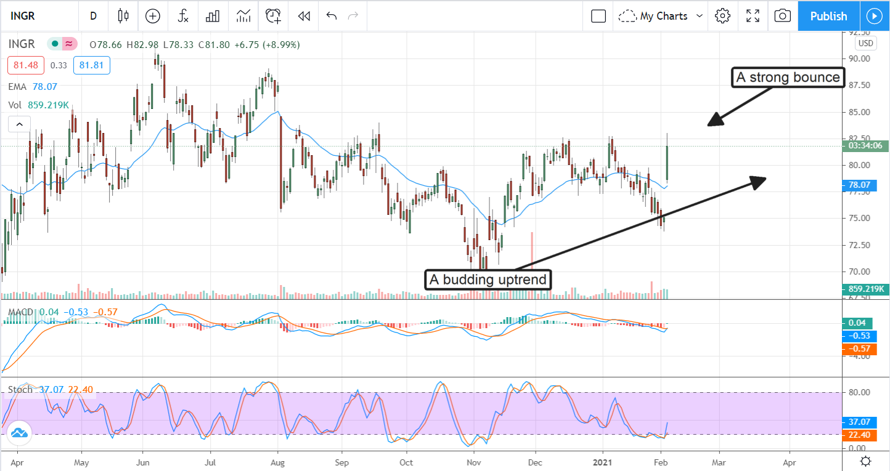This screenshot has width=890, height=471.
Task: Start bar replay with the rewind icon
Action: pos(303,17)
